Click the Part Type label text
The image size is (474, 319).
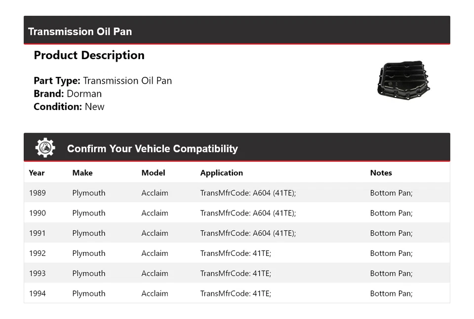click(x=57, y=81)
